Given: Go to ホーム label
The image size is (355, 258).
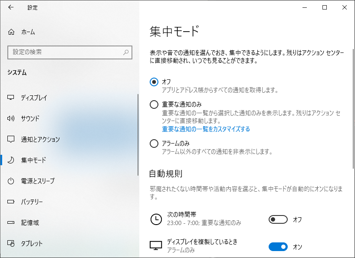Looking at the screenshot, I should pyautogui.click(x=28, y=32).
